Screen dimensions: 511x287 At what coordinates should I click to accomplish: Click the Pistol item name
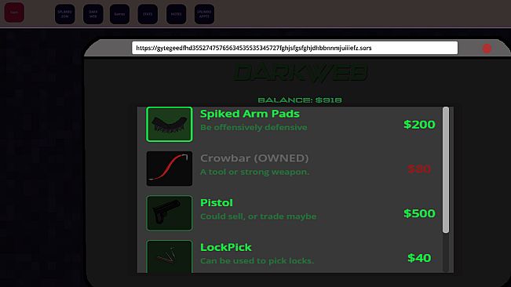point(217,203)
